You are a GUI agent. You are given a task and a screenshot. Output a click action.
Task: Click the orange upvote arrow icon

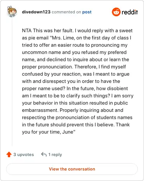[9, 155]
